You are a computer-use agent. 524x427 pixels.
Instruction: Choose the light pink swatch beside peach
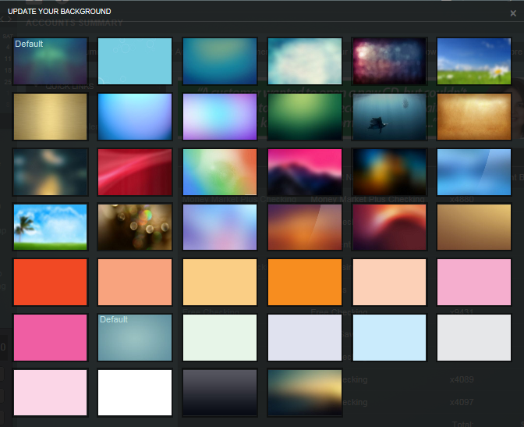(474, 282)
